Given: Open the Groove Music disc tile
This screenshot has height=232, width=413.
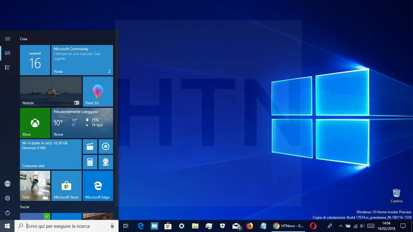Looking at the screenshot, I should [x=106, y=147].
